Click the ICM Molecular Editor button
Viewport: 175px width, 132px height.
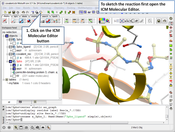(x=41, y=12)
